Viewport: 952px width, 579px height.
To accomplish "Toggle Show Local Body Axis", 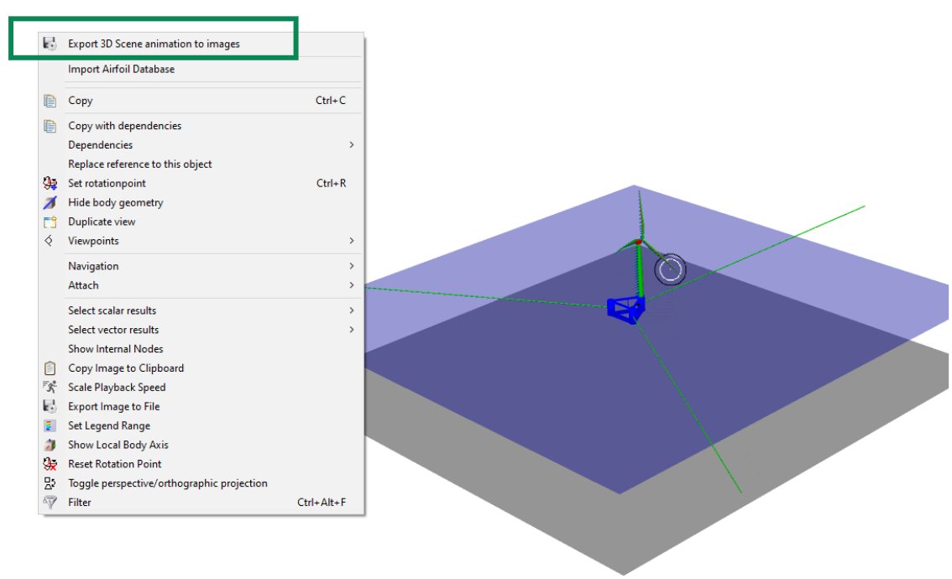I will (118, 445).
